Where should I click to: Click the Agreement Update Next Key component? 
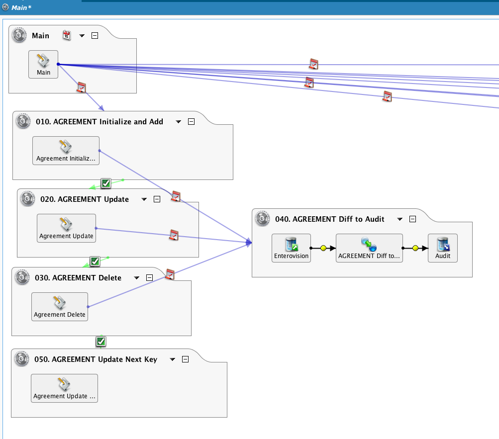(x=64, y=388)
